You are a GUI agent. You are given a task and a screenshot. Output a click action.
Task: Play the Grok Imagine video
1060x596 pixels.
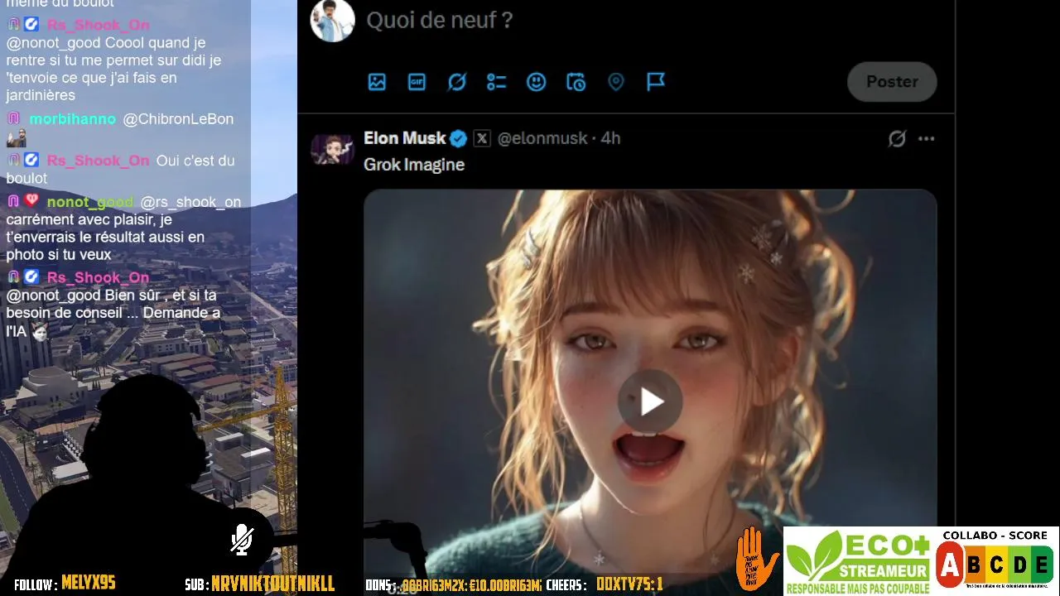point(650,402)
